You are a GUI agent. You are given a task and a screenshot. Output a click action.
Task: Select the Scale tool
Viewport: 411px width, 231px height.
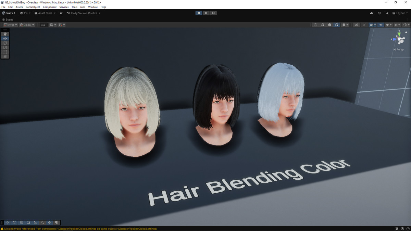[x=5, y=47]
